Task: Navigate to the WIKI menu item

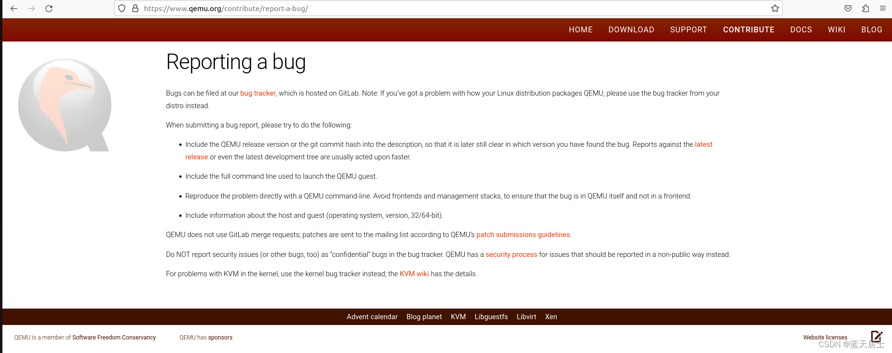Action: click(836, 30)
